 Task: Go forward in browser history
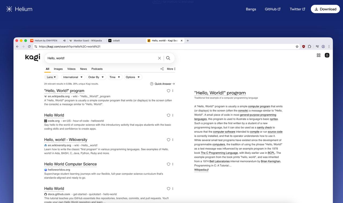tap(23, 47)
